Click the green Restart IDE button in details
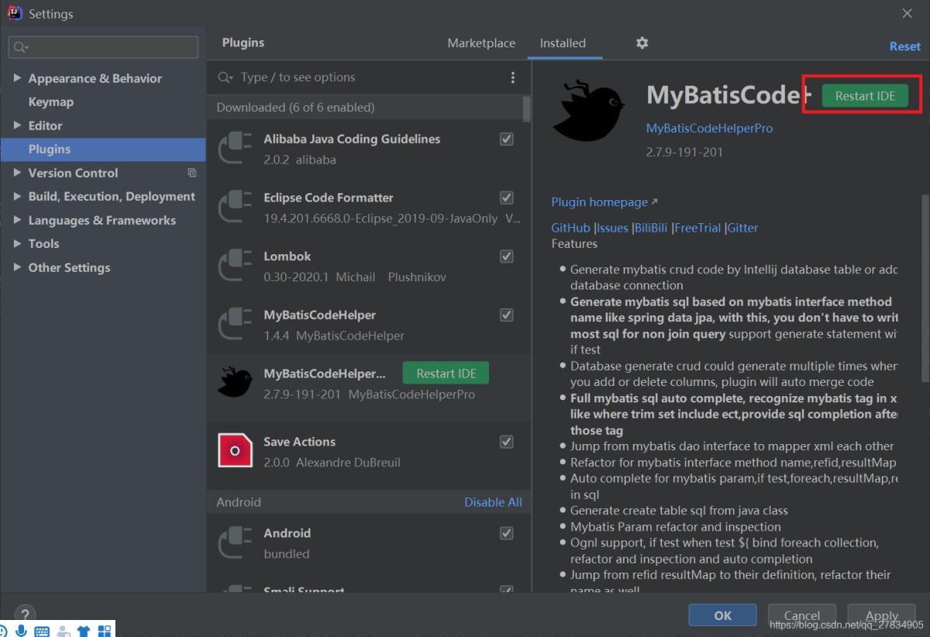This screenshot has width=930, height=637. pos(864,96)
